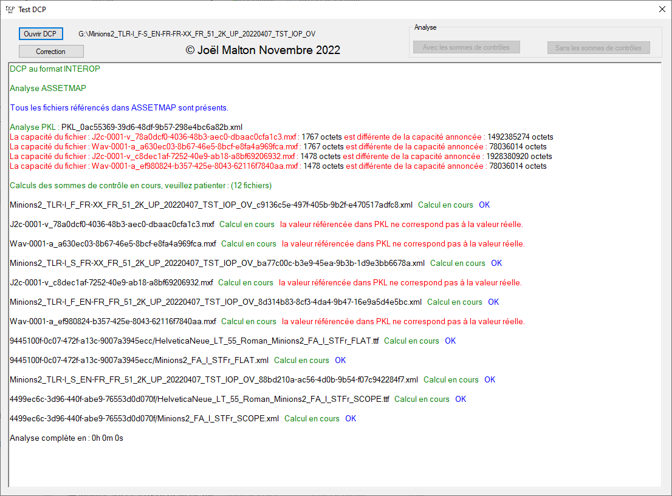Click '1492385274 octets' value

(520, 137)
